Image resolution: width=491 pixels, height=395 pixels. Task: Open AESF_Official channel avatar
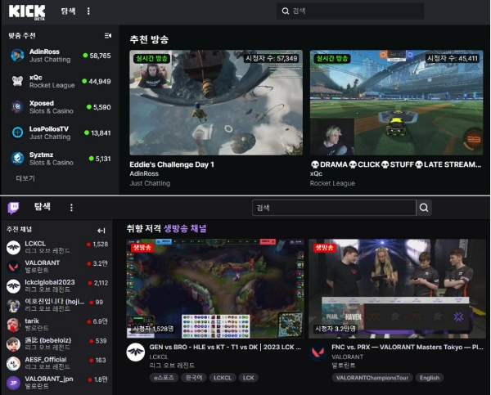click(x=13, y=363)
